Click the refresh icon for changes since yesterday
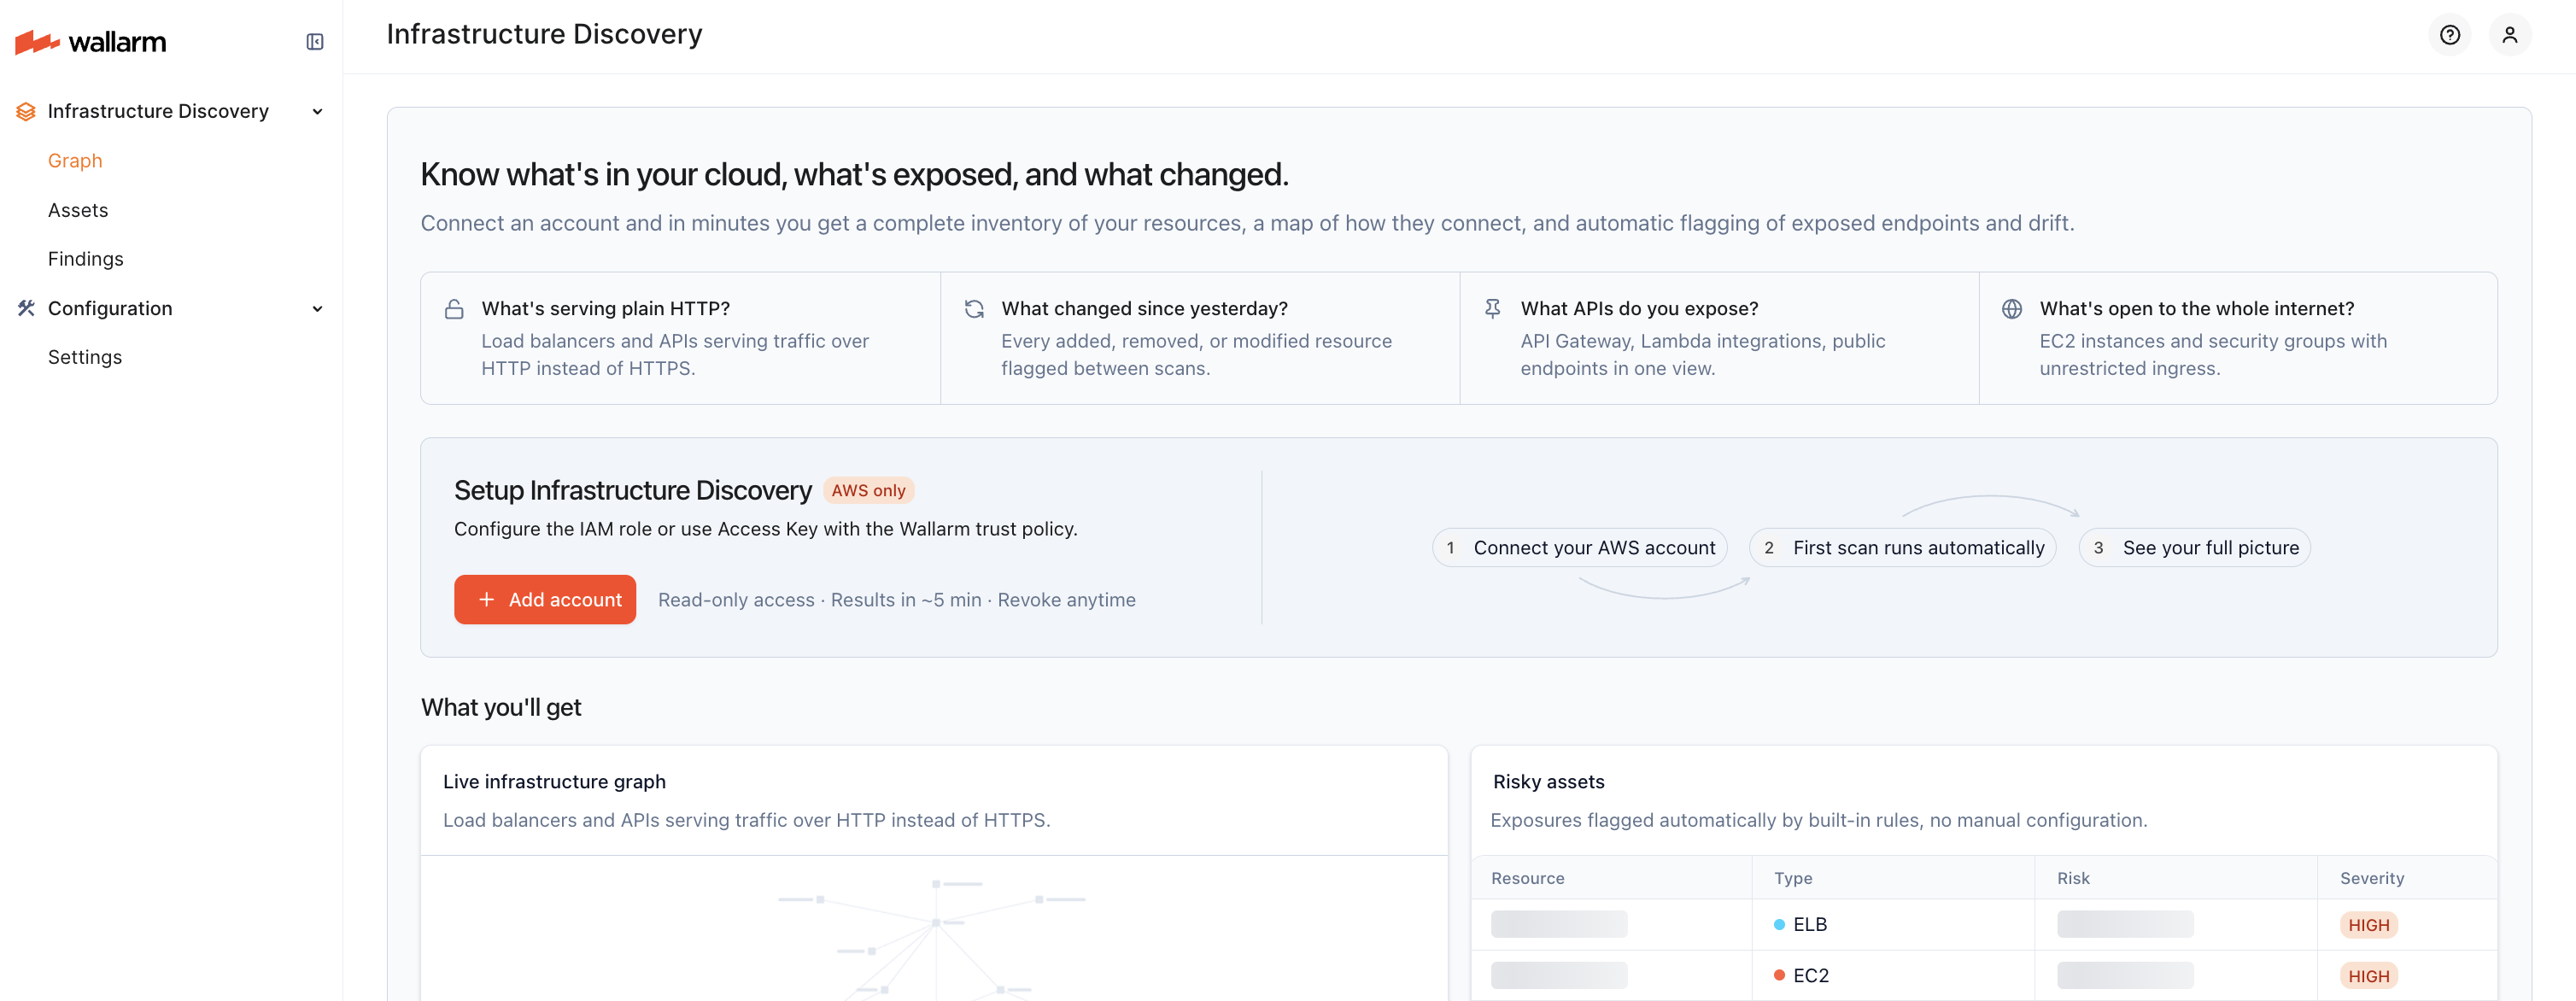The image size is (2576, 1001). tap(974, 309)
